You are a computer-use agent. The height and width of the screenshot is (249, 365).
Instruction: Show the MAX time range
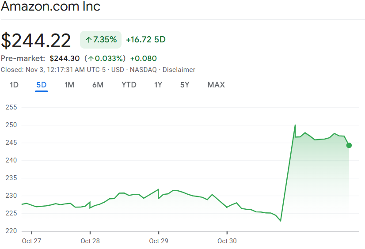(216, 85)
